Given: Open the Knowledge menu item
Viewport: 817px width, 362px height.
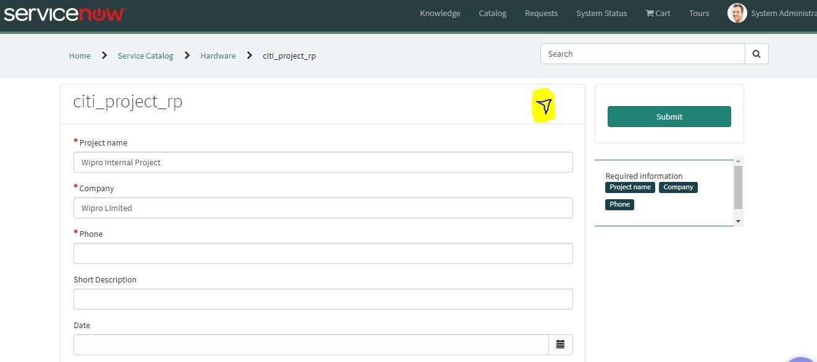Looking at the screenshot, I should tap(440, 13).
